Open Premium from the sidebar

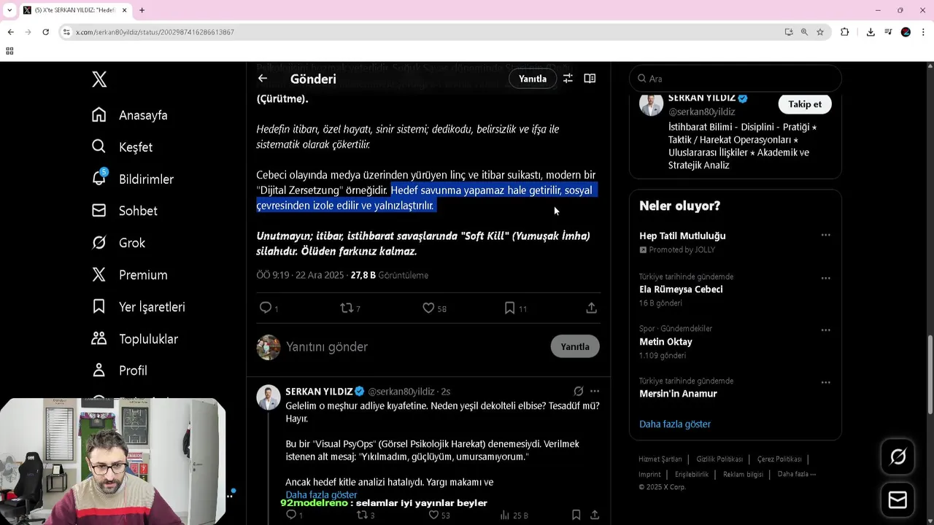click(130, 275)
